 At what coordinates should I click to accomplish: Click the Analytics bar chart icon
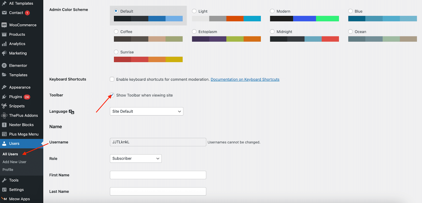(x=4, y=44)
